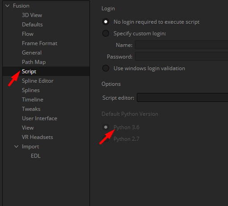This screenshot has height=206, width=228.
Task: Select General preferences entry
Action: (x=32, y=53)
